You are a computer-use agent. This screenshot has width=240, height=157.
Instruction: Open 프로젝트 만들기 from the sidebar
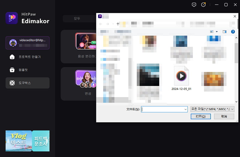(27, 57)
